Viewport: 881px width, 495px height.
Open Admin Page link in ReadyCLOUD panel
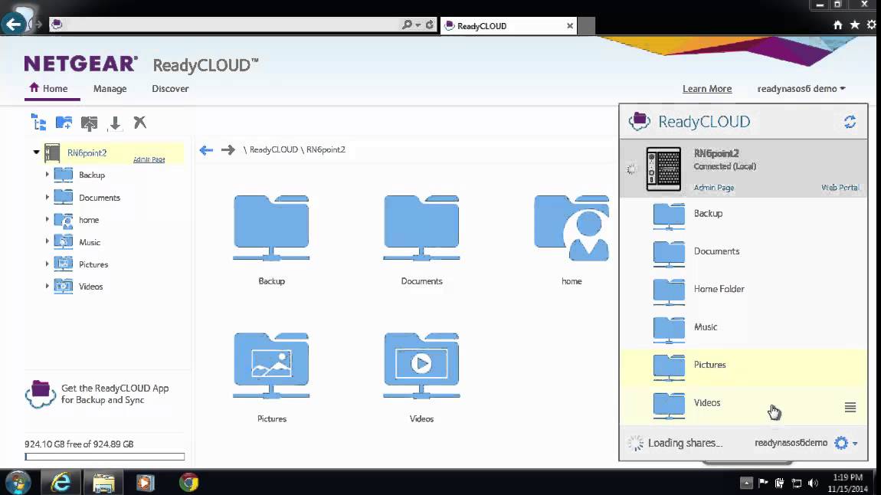click(713, 188)
